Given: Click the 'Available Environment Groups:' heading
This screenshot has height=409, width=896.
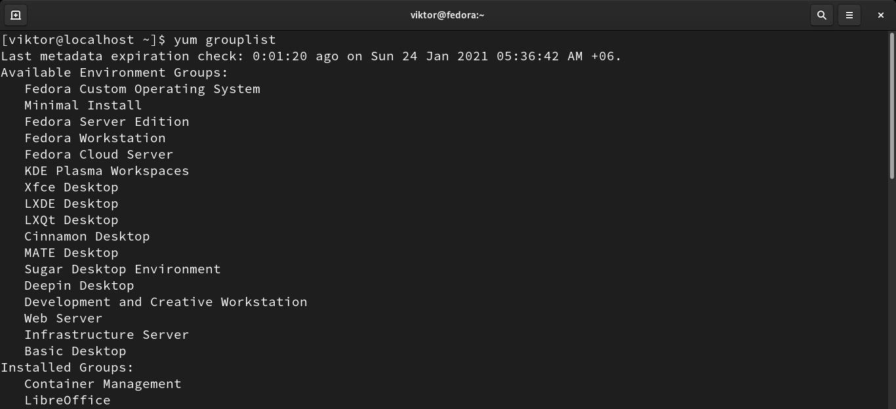Looking at the screenshot, I should click(115, 73).
